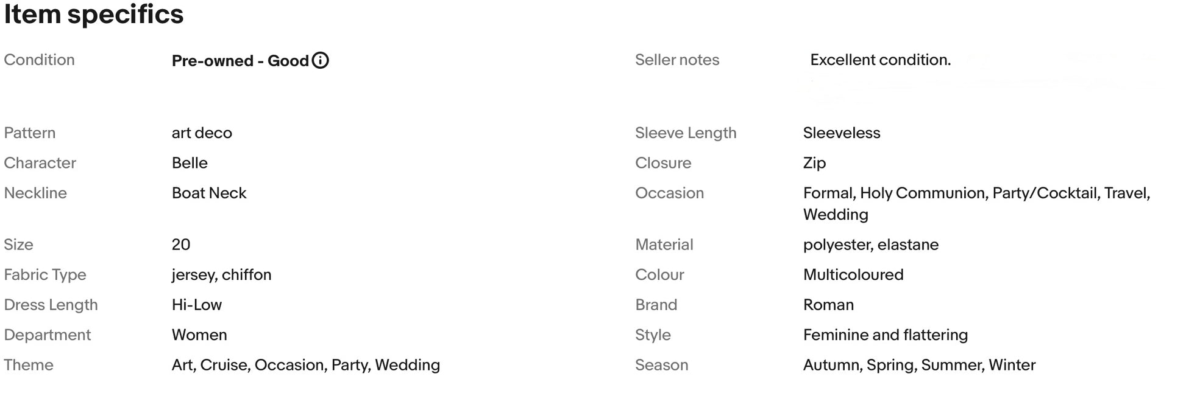
Task: Click the "Feminine and flattering" style value
Action: click(885, 335)
